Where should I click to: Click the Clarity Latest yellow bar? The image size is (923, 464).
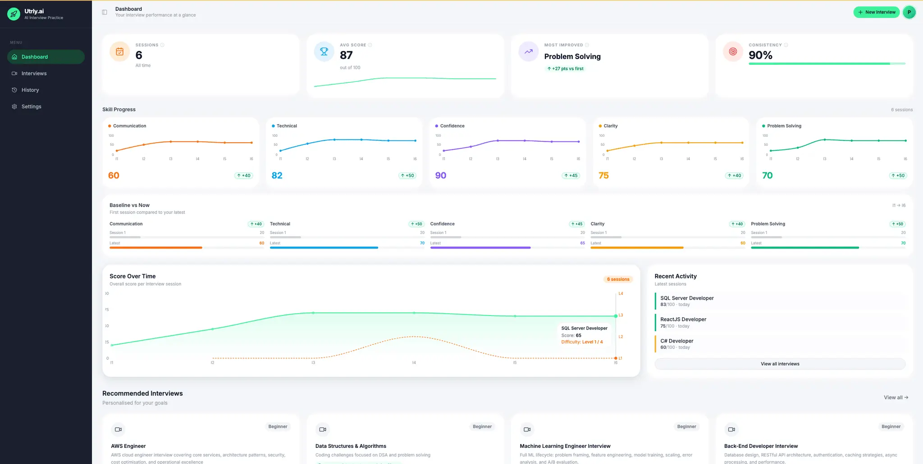click(x=637, y=248)
